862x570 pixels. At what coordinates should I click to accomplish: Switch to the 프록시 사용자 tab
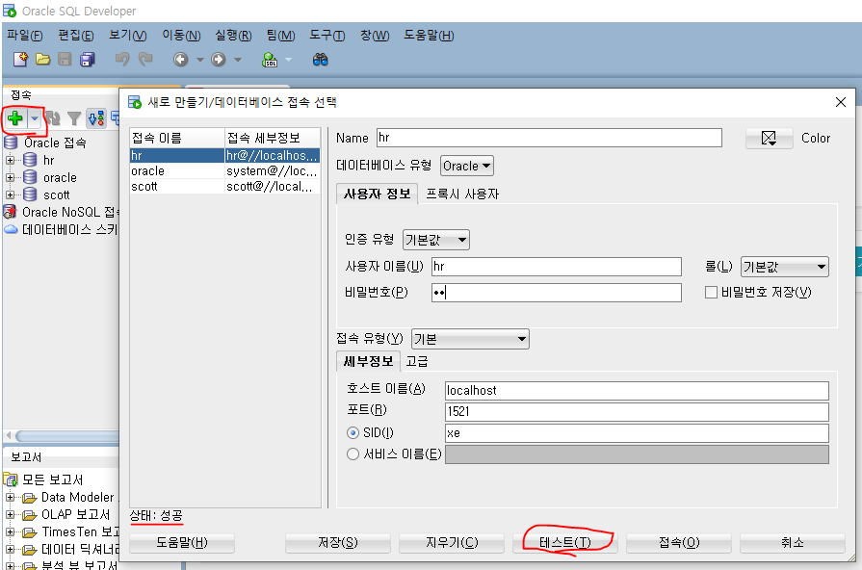click(462, 194)
